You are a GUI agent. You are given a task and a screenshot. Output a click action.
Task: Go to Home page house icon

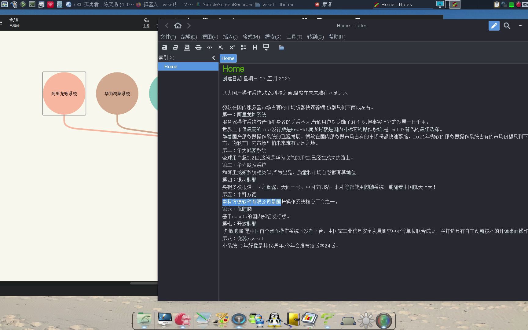pyautogui.click(x=178, y=26)
